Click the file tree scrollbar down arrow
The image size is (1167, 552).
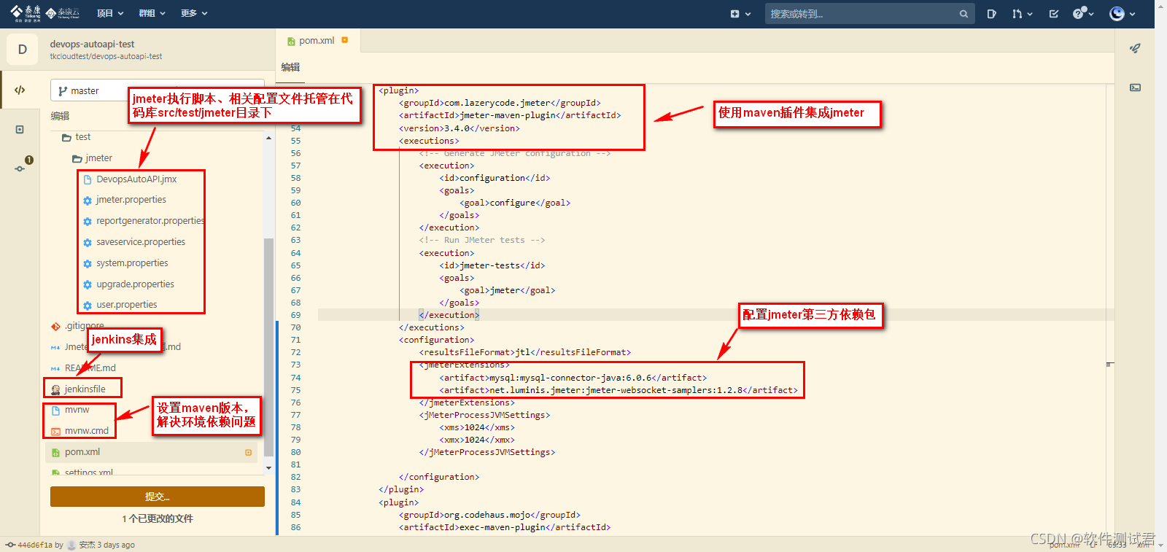[x=269, y=468]
